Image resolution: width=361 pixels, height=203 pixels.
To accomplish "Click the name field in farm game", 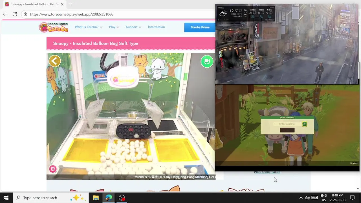I will pos(287,124).
